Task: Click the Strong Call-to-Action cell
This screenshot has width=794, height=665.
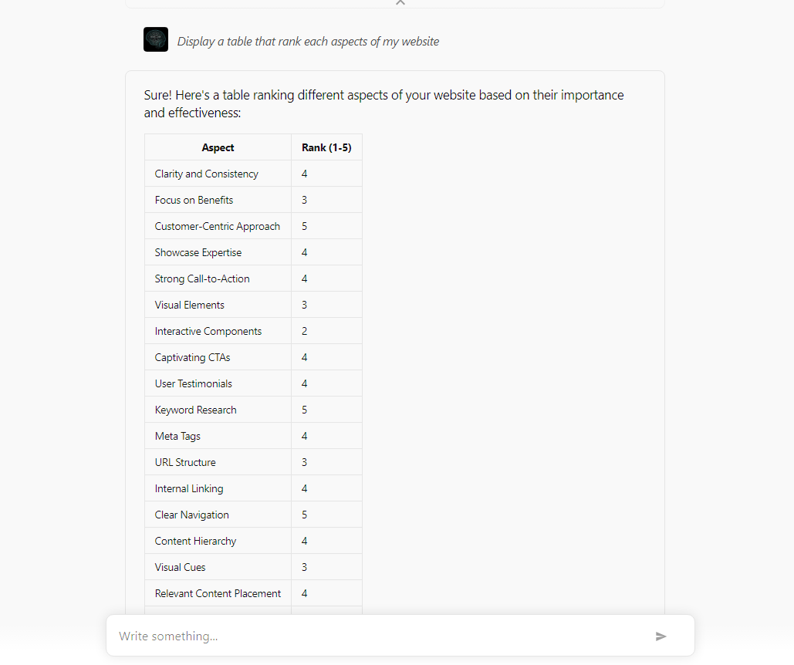Action: click(x=218, y=278)
